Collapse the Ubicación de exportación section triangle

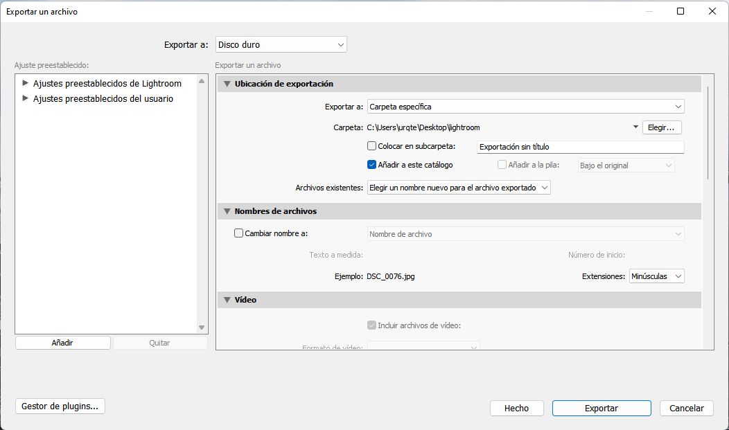coord(227,84)
